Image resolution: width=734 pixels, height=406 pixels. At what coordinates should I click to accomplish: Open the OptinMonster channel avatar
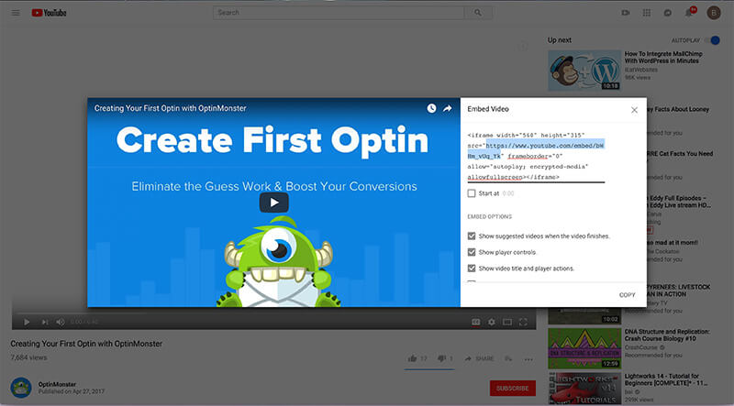pyautogui.click(x=21, y=388)
